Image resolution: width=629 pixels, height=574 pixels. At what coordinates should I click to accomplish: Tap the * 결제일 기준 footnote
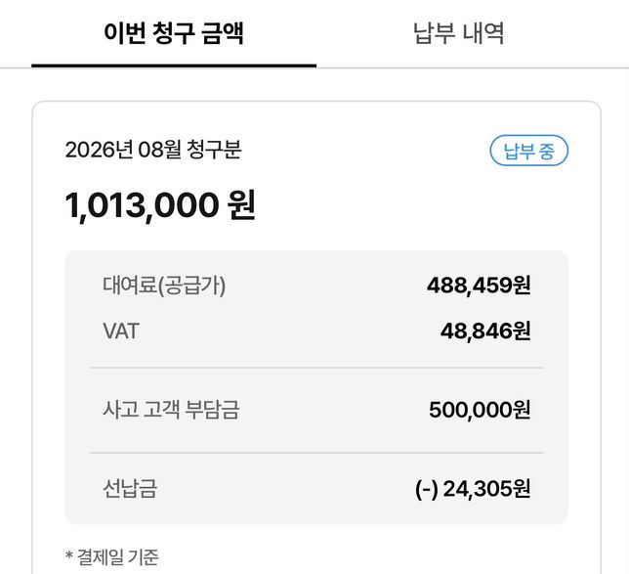click(112, 557)
